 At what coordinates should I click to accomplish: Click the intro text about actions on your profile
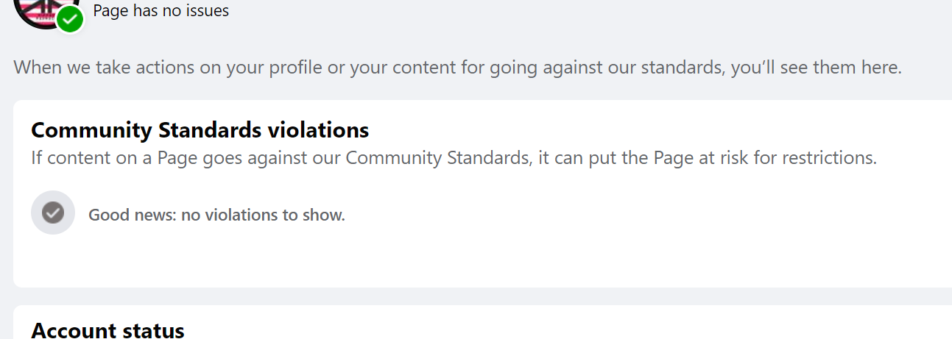point(457,68)
